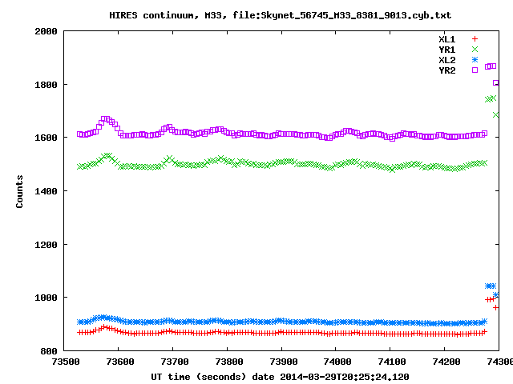This screenshot has width=513, height=384.
Task: Click the YR2 legend label
Action: tap(447, 70)
